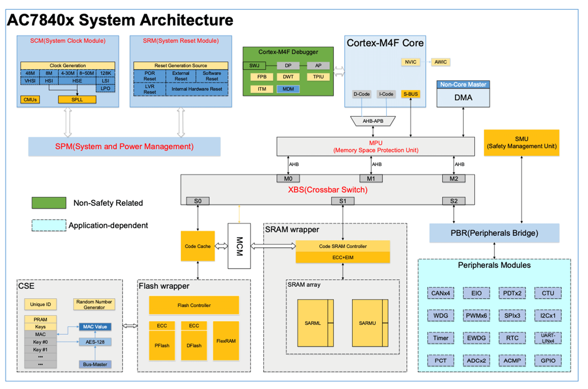Select the NVIC block in Cortex-M4F Core
Screen dimensions: 588x389
[410, 62]
